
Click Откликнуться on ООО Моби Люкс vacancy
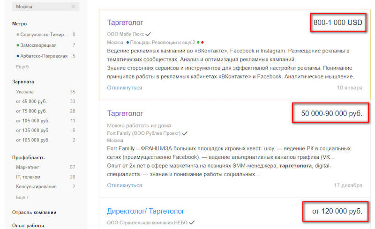tap(124, 88)
